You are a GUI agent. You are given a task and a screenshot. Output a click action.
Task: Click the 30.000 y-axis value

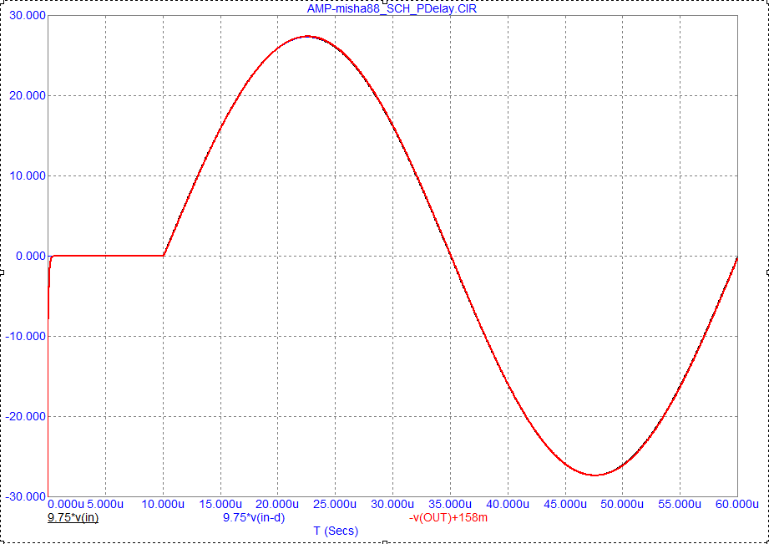(x=28, y=15)
